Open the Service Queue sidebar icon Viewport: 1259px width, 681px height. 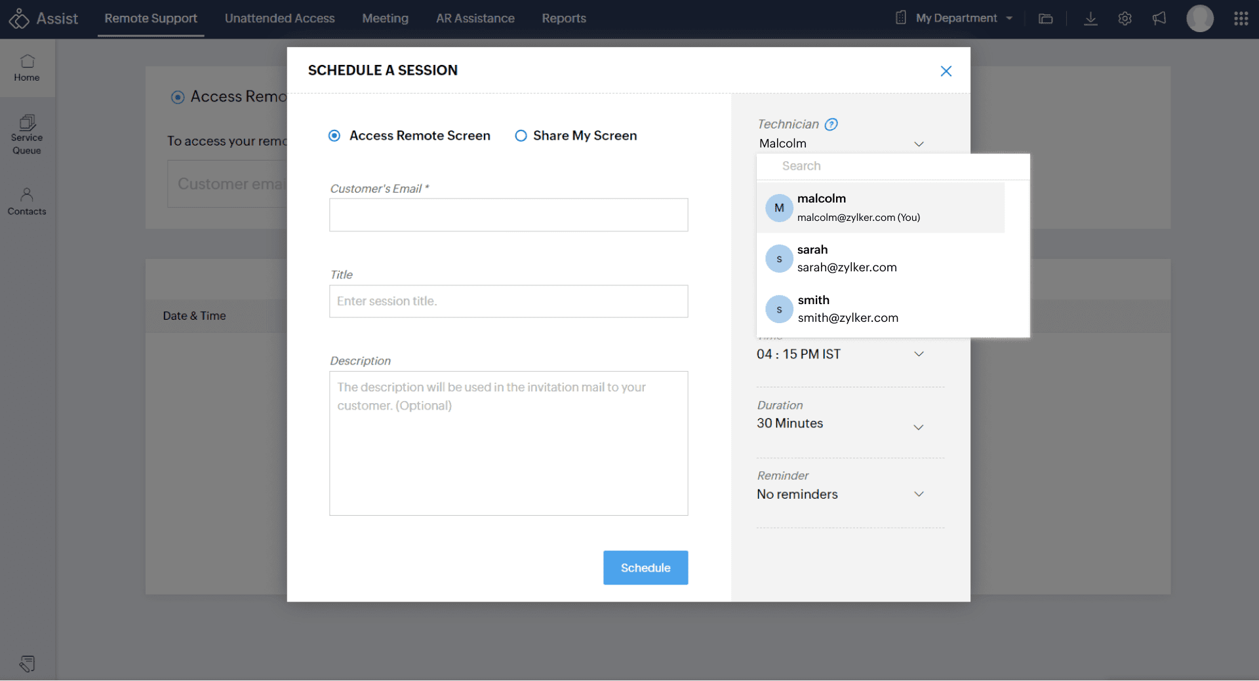coord(27,134)
